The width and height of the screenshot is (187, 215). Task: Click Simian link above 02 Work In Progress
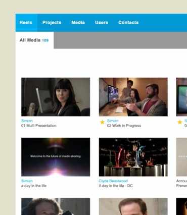[113, 121]
